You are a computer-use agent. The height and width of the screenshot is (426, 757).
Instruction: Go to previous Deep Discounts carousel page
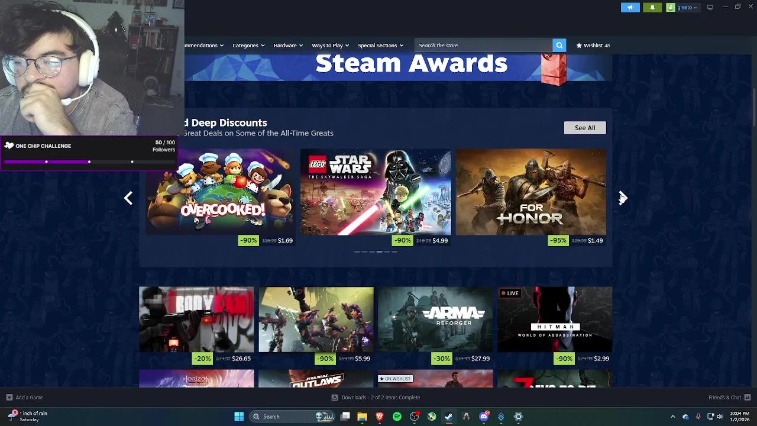[128, 198]
